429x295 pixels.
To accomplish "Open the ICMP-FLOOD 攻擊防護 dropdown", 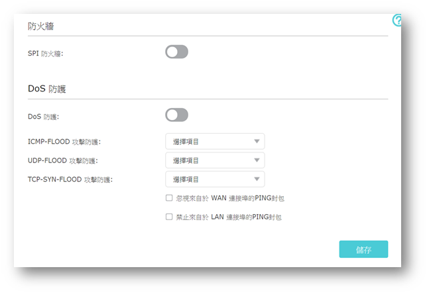I will (x=214, y=141).
